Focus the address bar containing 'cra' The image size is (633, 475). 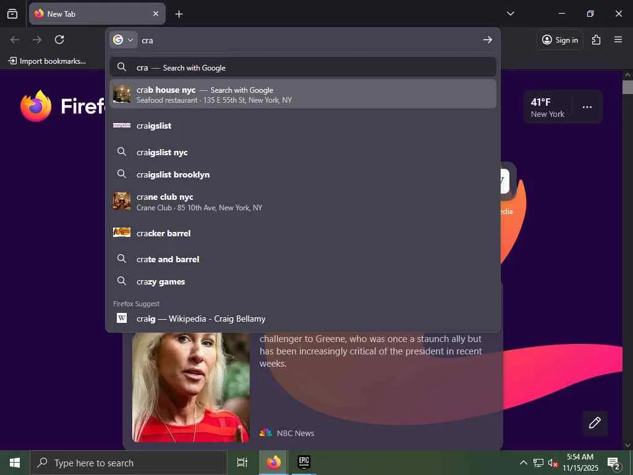(x=309, y=40)
